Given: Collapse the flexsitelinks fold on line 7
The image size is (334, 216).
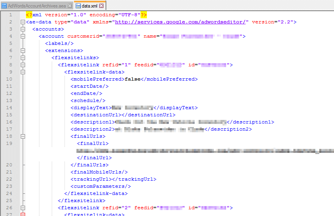Looking at the screenshot, I should [23, 58].
